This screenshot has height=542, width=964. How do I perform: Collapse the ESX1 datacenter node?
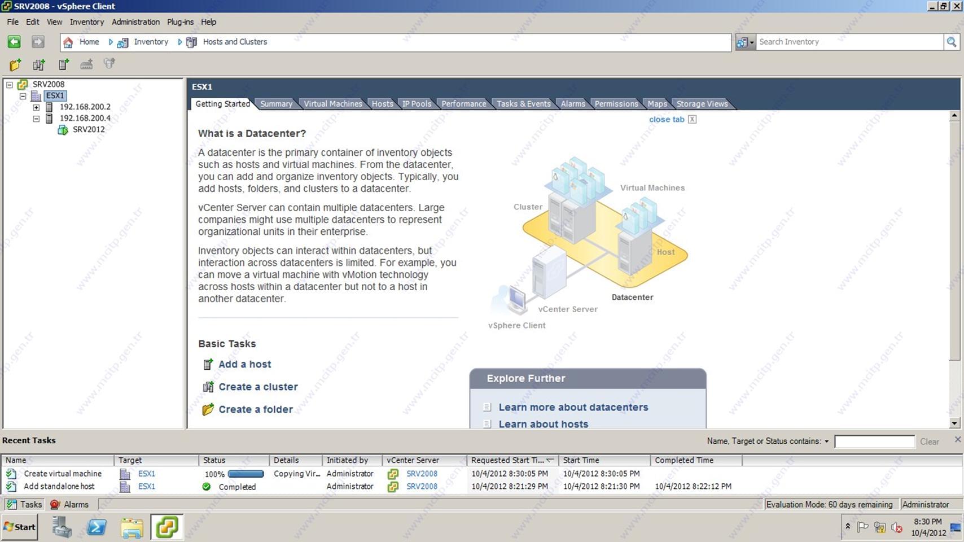click(x=23, y=96)
